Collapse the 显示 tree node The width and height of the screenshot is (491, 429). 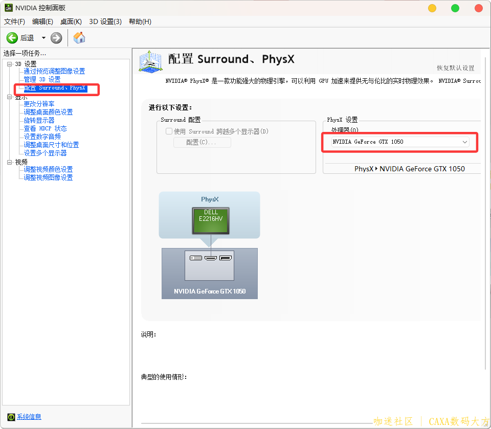pyautogui.click(x=9, y=97)
